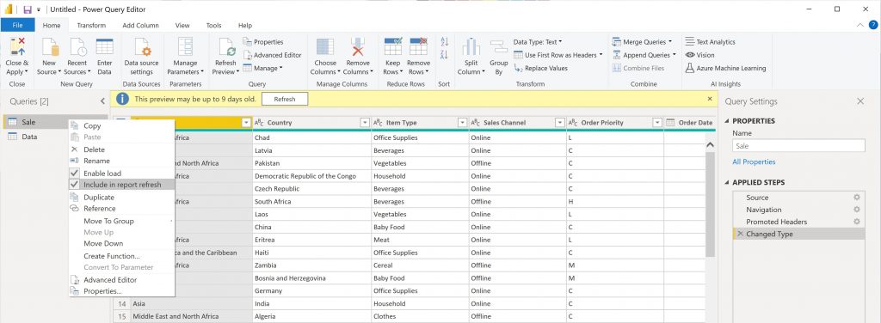Viewport: 881px width, 323px height.
Task: Click Keep Rows icon
Action: [392, 46]
